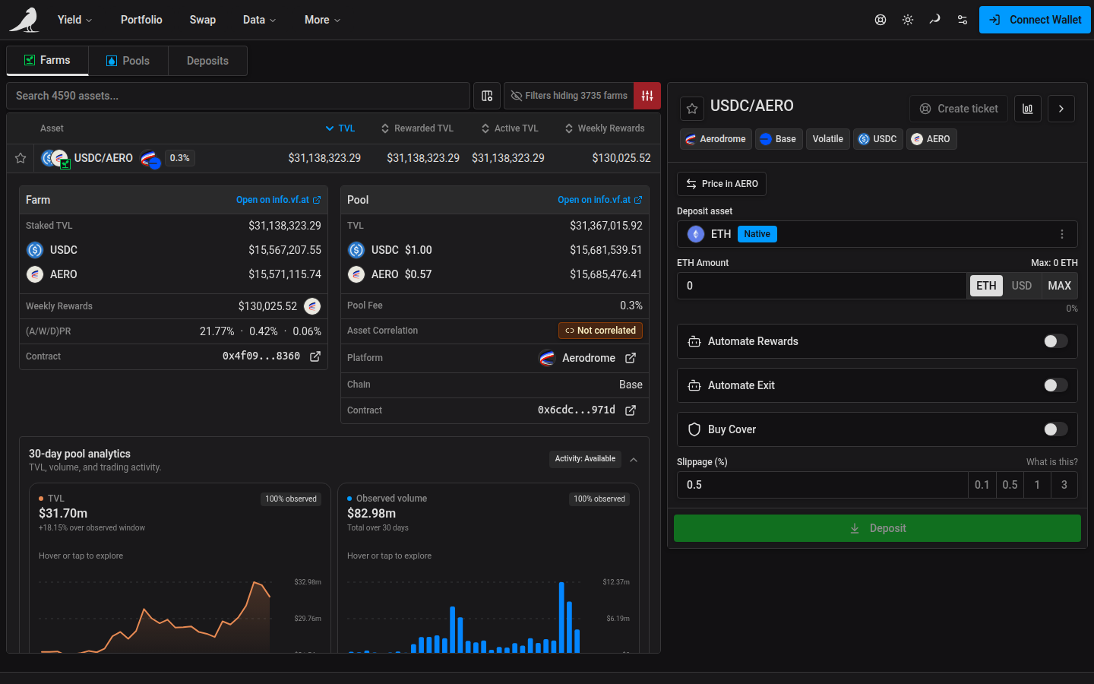Screen dimensions: 1094x684
Task: Sort by Rewarded TVL column
Action: point(417,128)
